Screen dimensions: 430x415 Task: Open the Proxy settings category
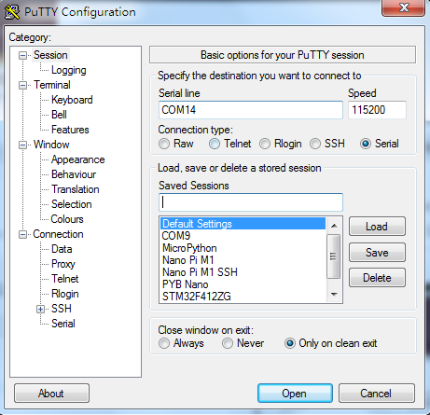click(x=63, y=264)
